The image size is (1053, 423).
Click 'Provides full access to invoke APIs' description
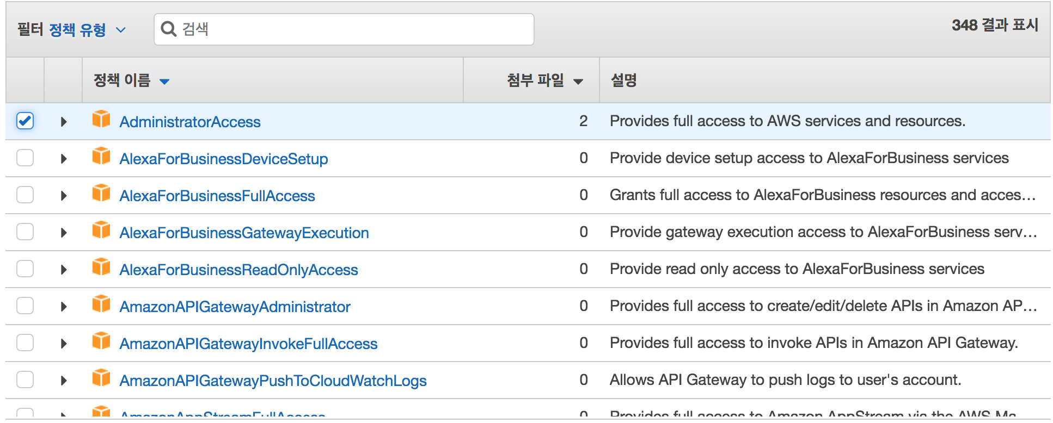(x=814, y=343)
